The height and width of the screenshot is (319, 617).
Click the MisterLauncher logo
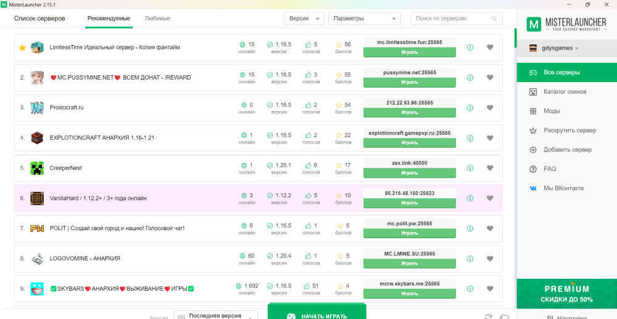(566, 24)
